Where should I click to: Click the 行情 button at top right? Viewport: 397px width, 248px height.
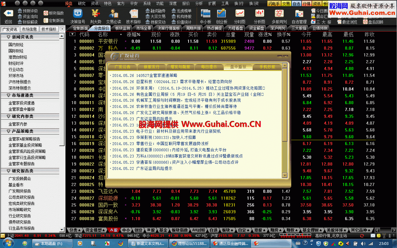tap(307, 3)
